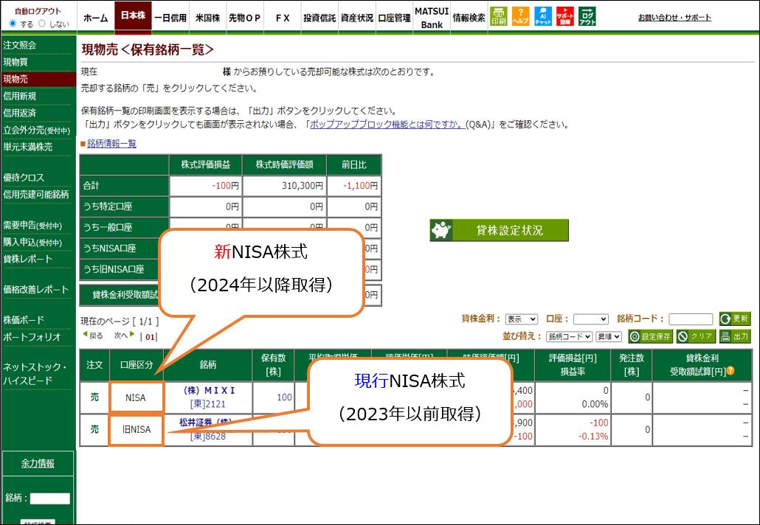Select the 日本株 tab
The image size is (760, 525).
(x=134, y=16)
